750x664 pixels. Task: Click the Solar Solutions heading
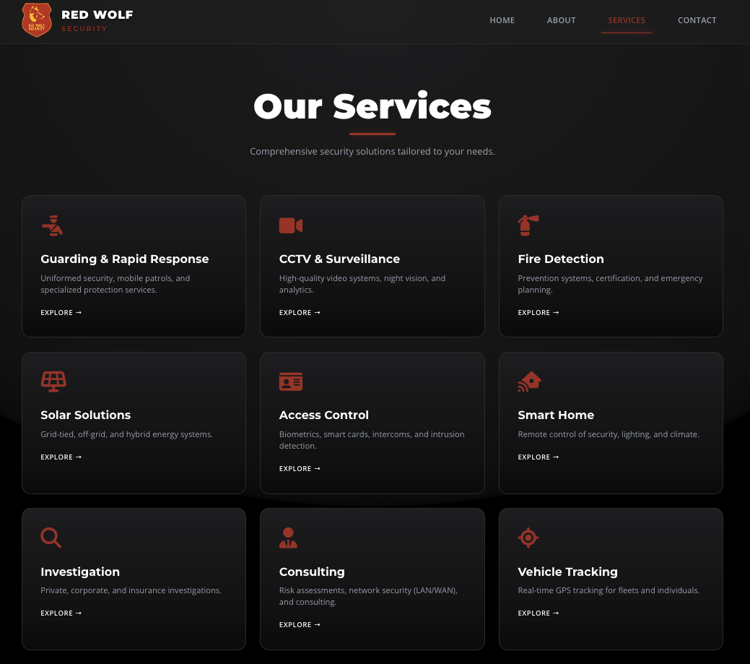coord(86,415)
